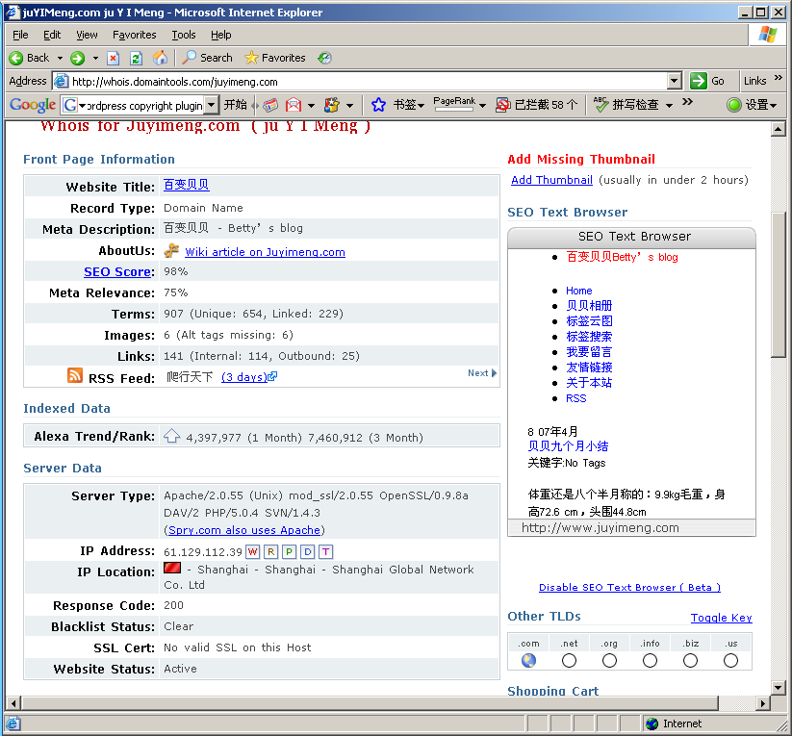Screen dimensions: 792x736
Task: Click the Google toolbar send-to mail icon
Action: [x=294, y=105]
